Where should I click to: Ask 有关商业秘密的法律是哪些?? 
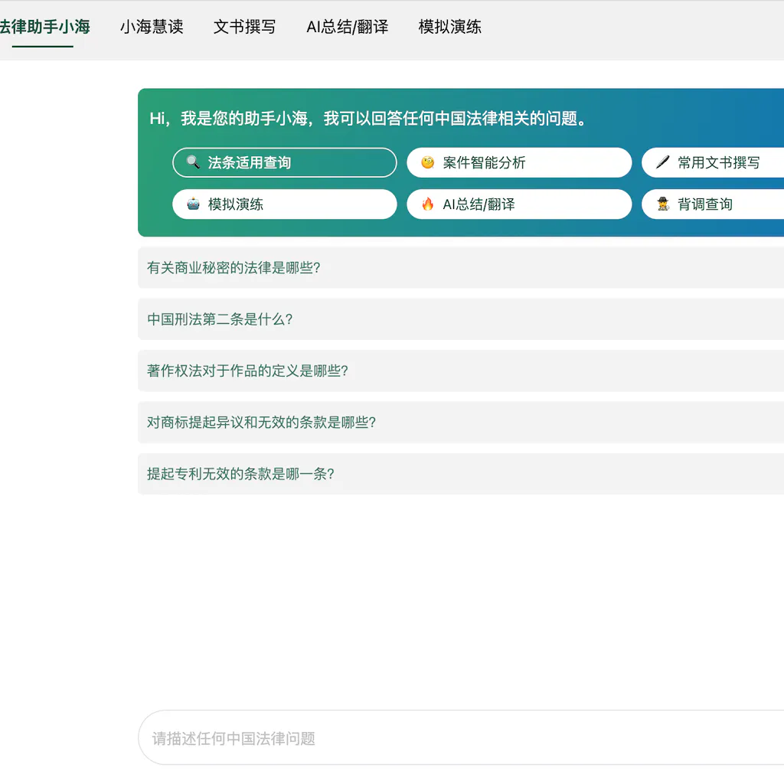click(x=460, y=267)
